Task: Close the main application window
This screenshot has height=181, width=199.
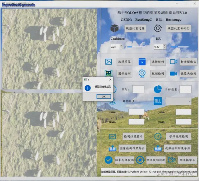Action: 195,4
